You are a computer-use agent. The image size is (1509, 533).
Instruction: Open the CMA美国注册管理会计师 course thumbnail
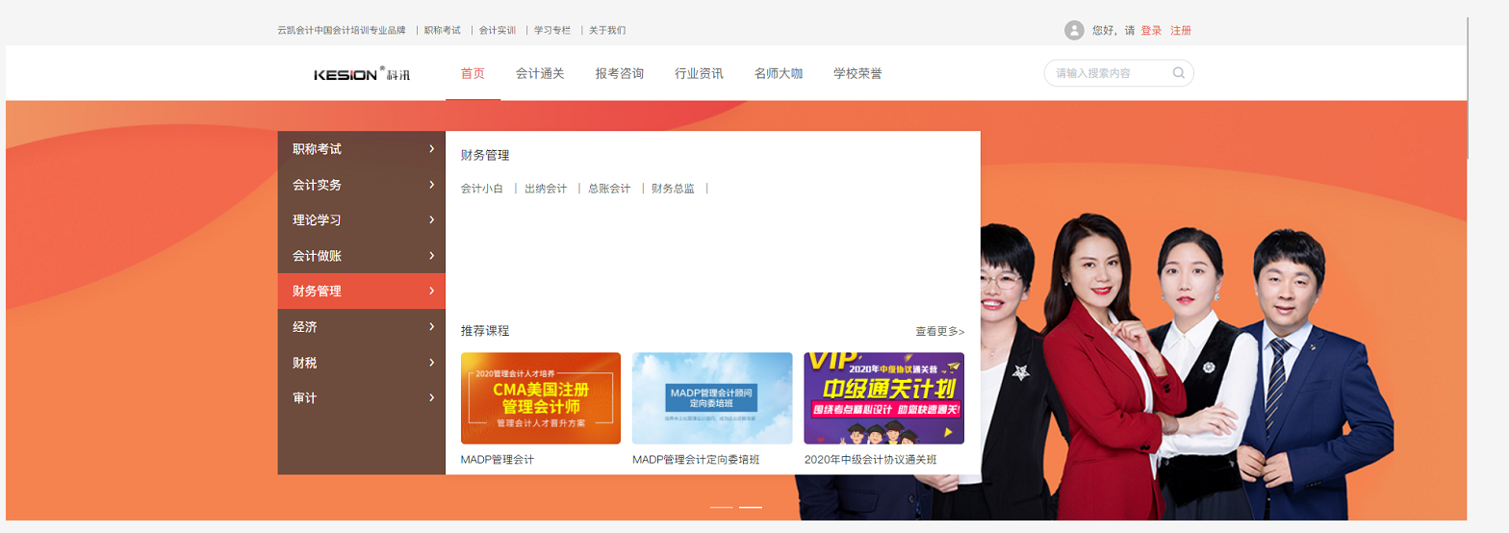[541, 398]
